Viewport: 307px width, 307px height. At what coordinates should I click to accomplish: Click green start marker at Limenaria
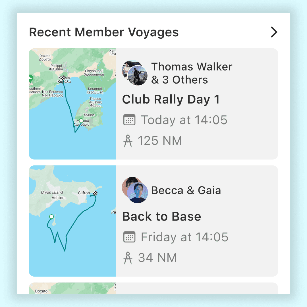pyautogui.click(x=81, y=121)
